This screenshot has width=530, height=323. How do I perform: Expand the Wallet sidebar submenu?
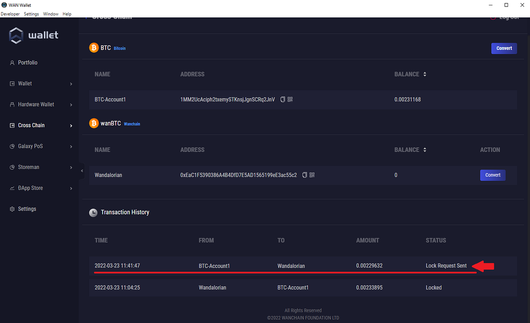coord(71,84)
